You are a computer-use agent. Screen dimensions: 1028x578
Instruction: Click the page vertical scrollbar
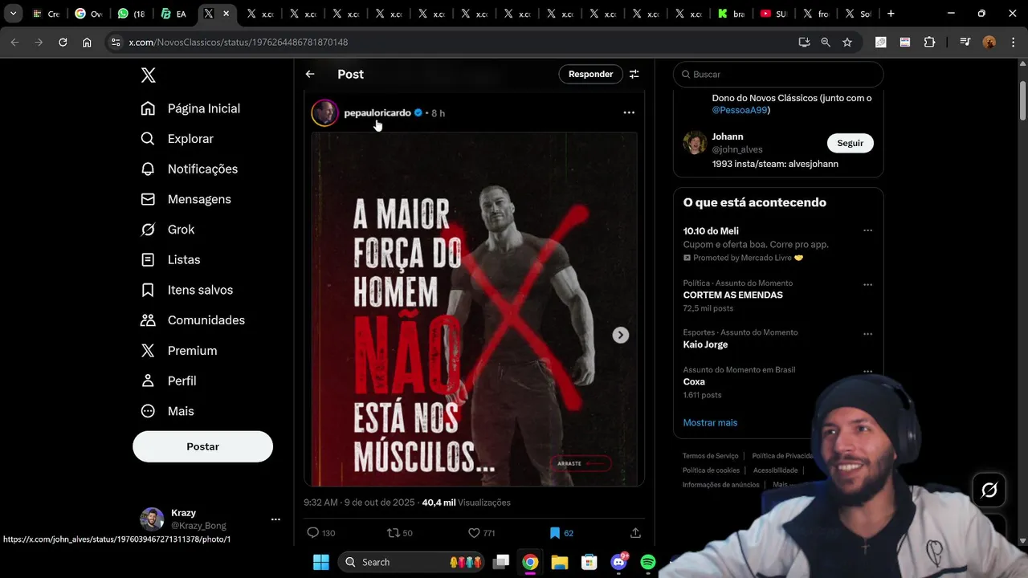pos(1022,101)
